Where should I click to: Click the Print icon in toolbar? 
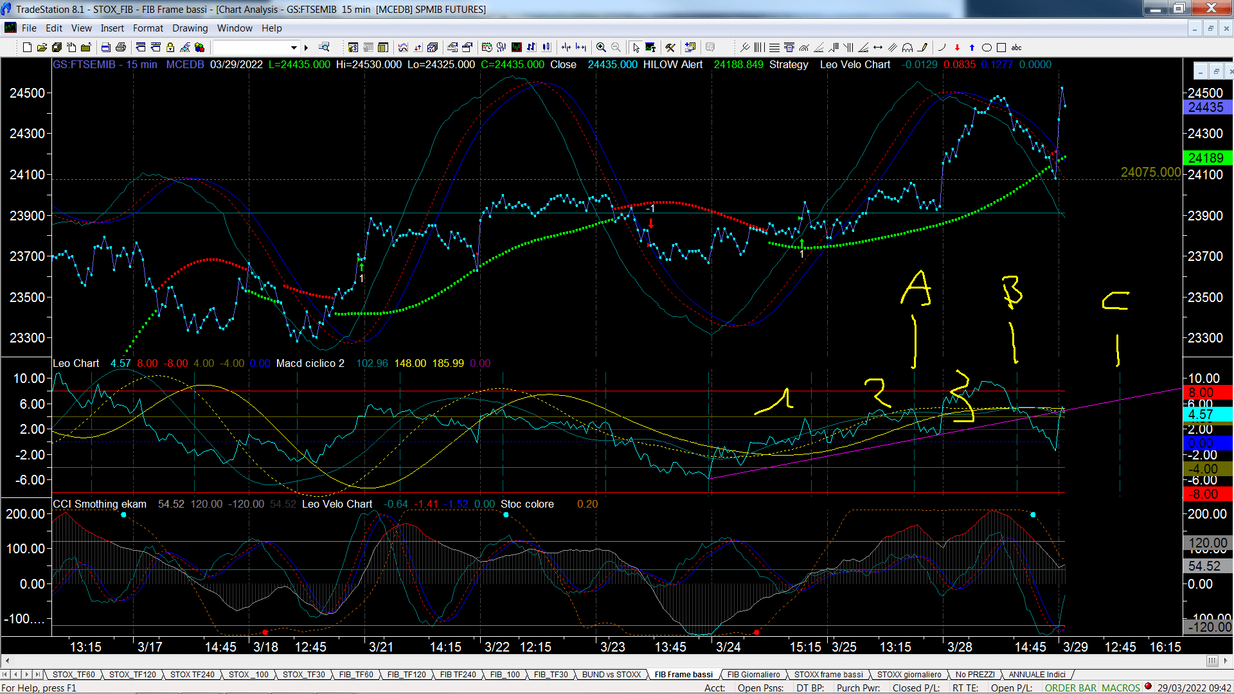click(120, 48)
